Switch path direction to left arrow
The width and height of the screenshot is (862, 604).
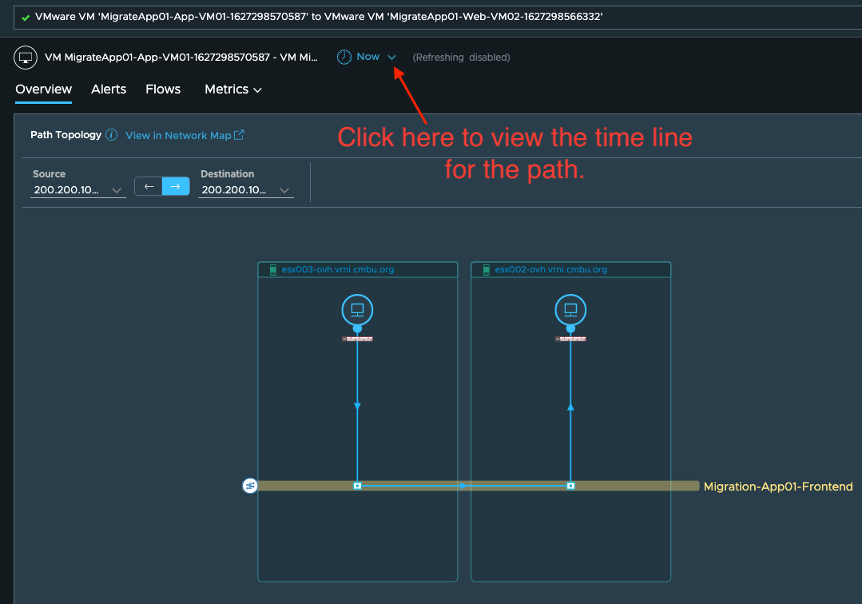click(x=149, y=186)
